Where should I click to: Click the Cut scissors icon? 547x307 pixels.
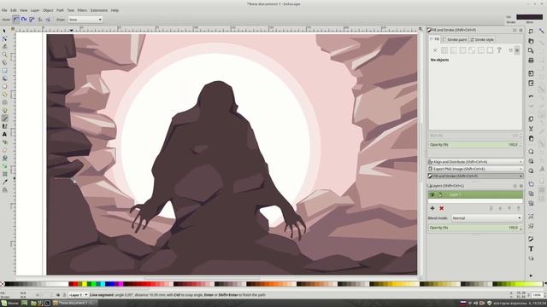531,129
